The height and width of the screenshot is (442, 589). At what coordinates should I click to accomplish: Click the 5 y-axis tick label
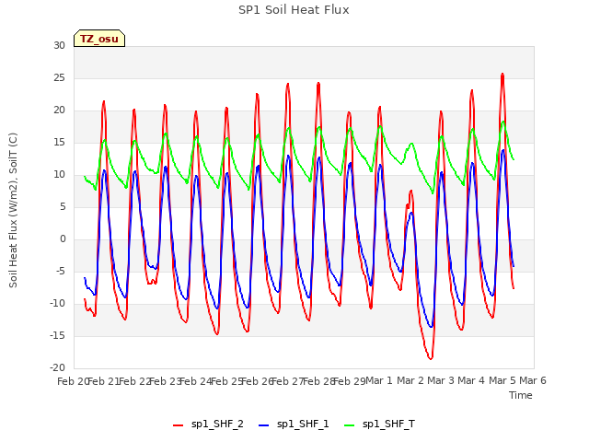[63, 206]
